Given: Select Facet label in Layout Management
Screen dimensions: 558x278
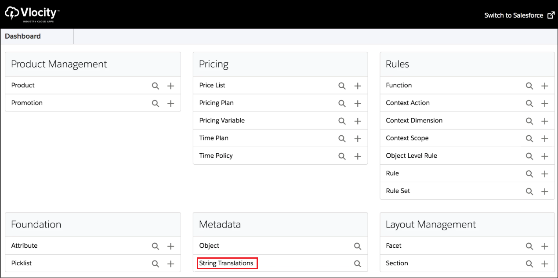Looking at the screenshot, I should coord(394,246).
